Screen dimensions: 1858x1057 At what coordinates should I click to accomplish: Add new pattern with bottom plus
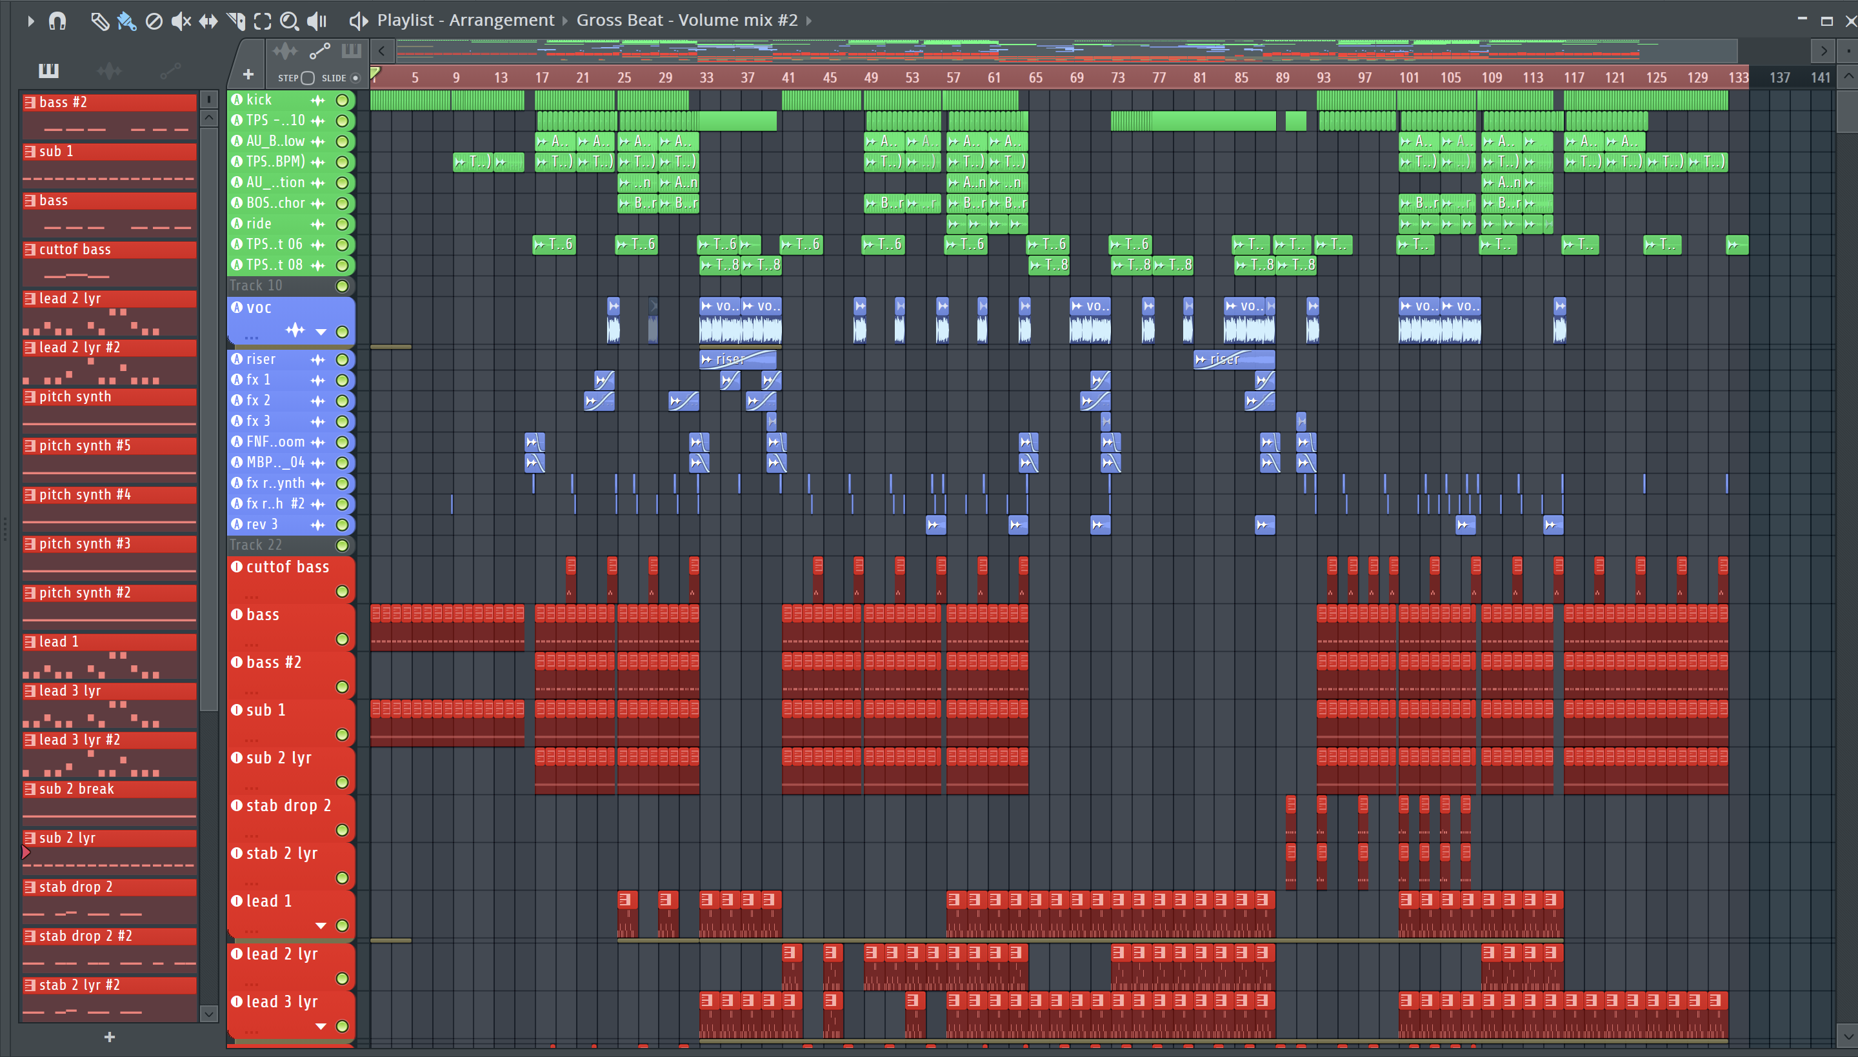tap(110, 1036)
